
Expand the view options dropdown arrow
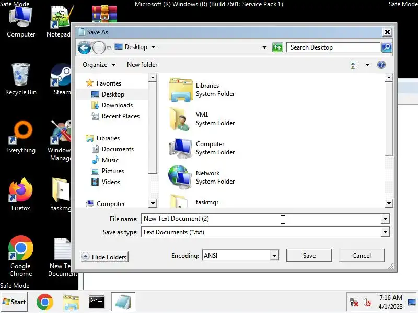point(368,65)
